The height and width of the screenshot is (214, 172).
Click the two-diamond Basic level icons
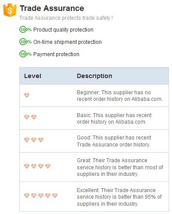click(x=30, y=117)
